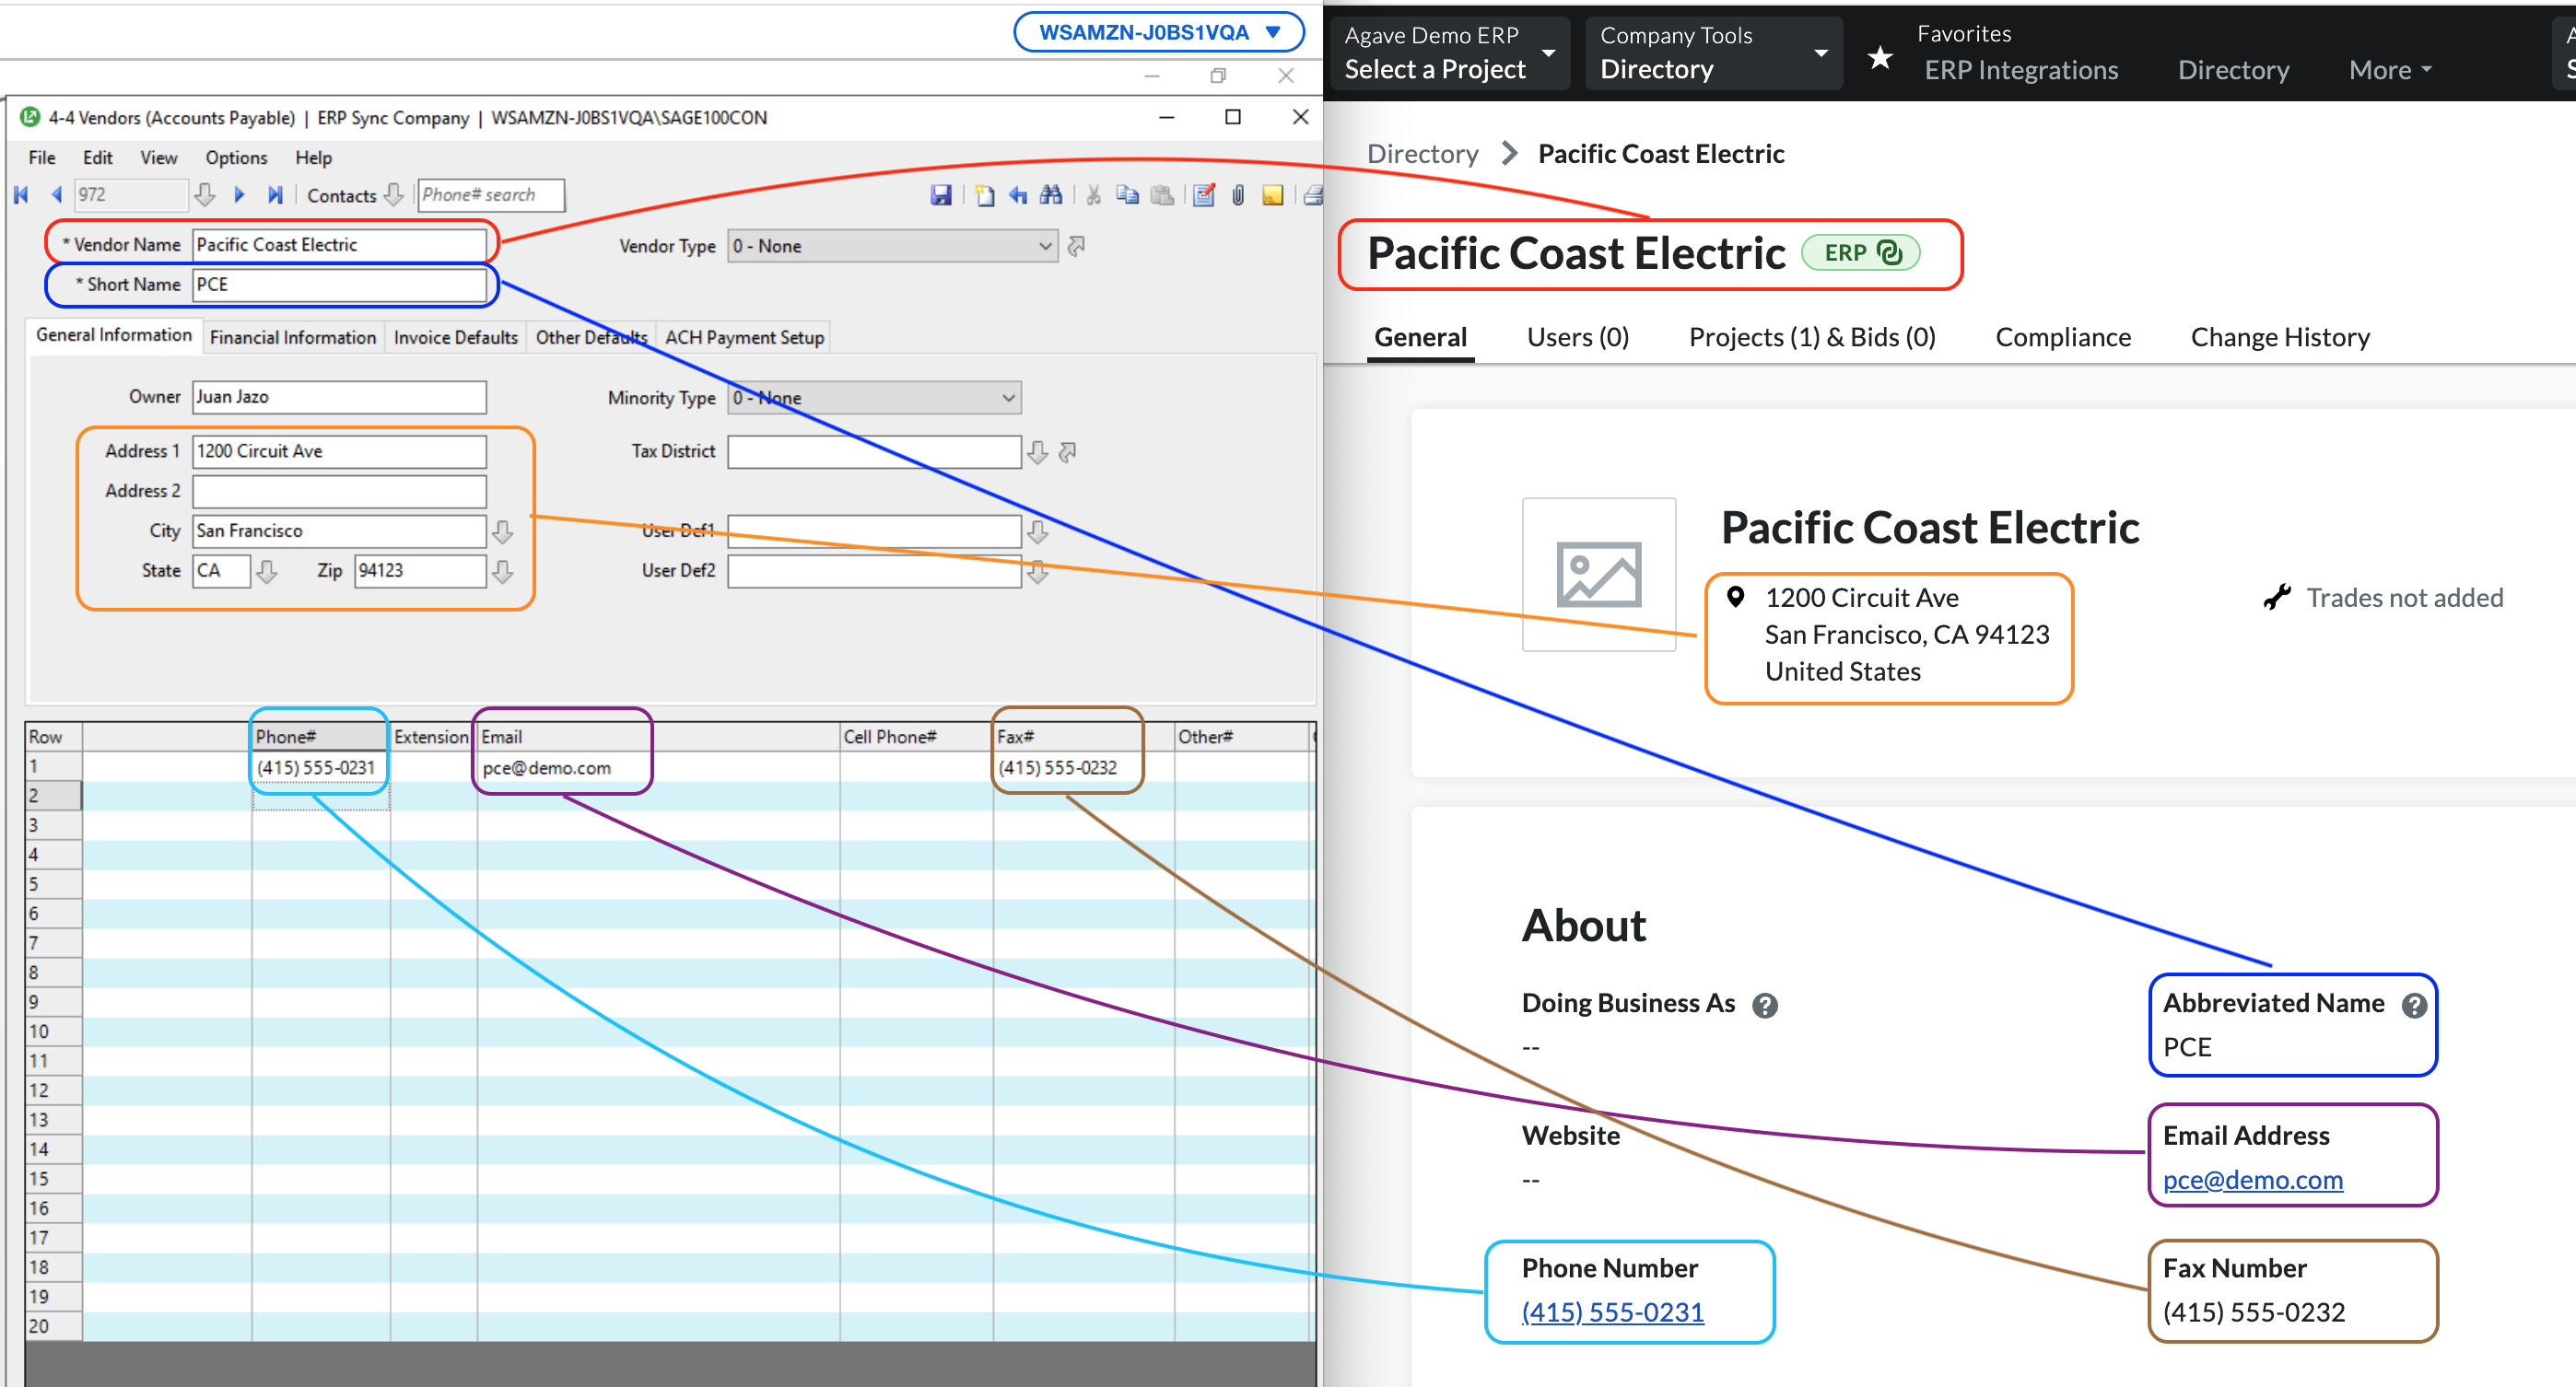Open the WSAMZN-J0BS1VQA dropdown
2576x1387 pixels.
[1159, 32]
